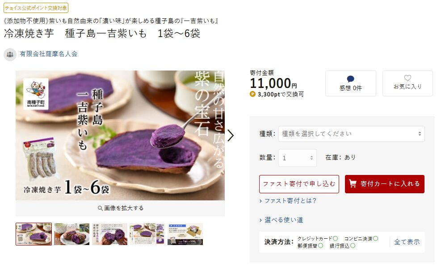Click the チョイス公式ポイント交換対象 badge
Screen dimensions: 437x266
tap(36, 8)
